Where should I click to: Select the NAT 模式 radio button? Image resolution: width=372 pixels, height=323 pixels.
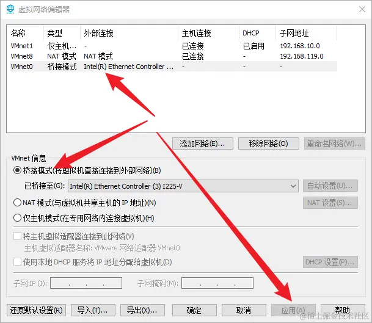17,203
